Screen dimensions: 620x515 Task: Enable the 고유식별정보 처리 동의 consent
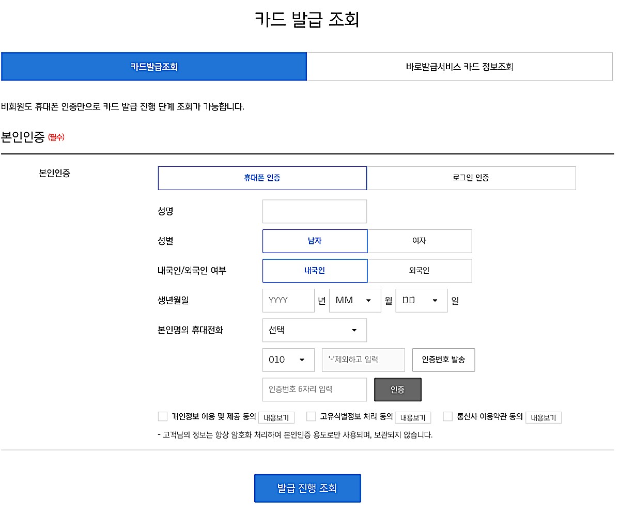coord(311,416)
